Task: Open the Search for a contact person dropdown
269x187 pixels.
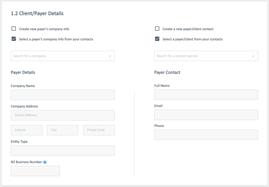Action: 206,56
